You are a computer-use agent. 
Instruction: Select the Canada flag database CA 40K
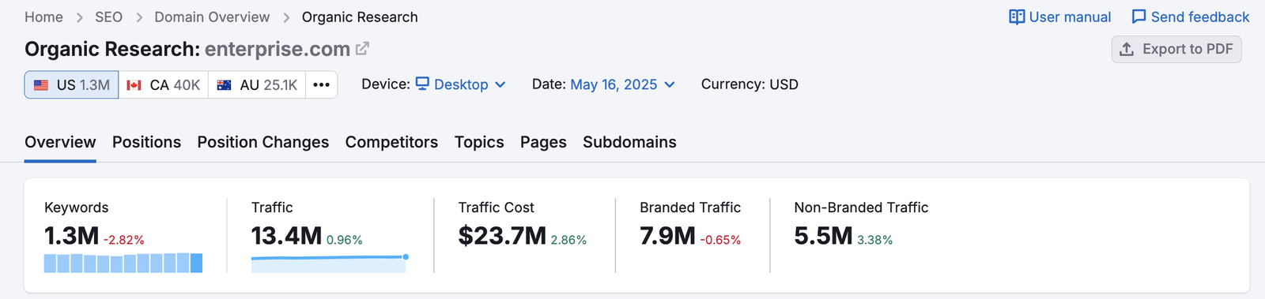[x=164, y=84]
